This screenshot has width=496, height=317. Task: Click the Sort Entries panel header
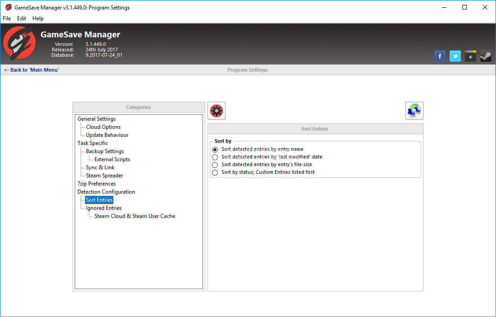tap(315, 129)
